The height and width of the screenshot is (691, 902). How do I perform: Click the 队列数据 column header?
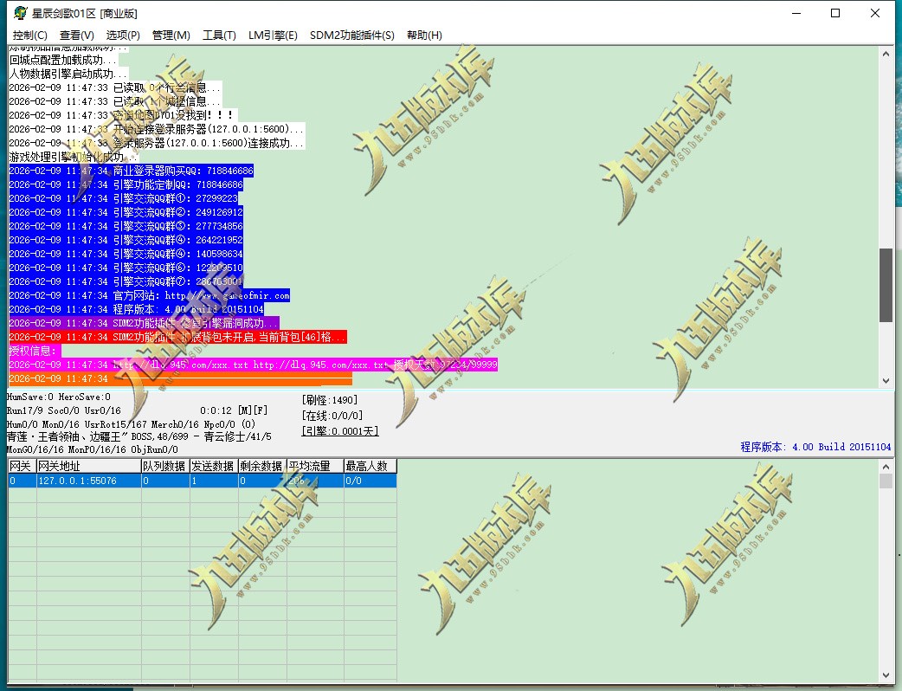tap(165, 466)
